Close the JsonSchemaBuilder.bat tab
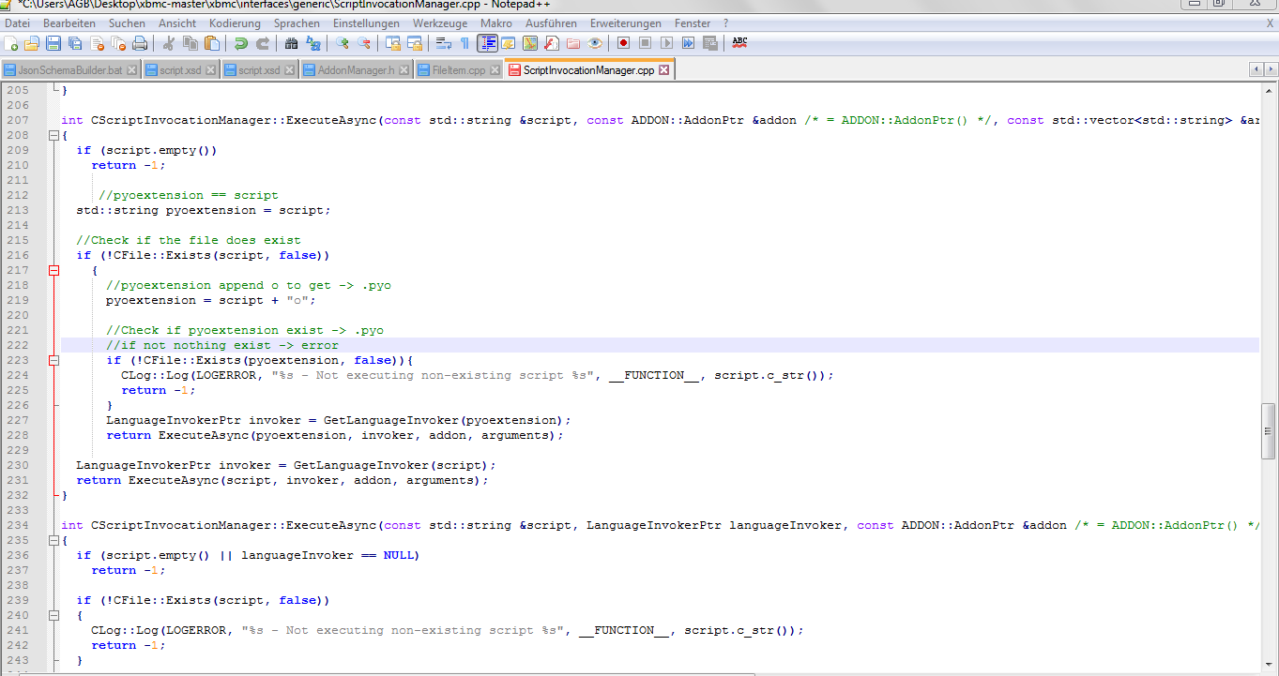 [131, 70]
